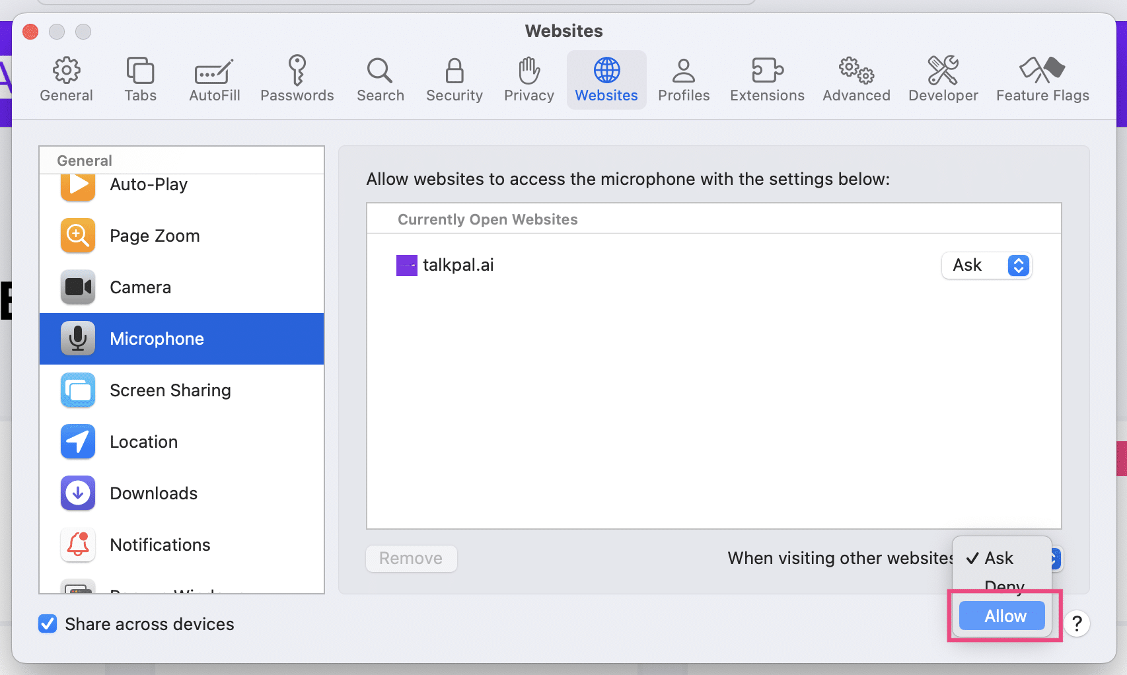Open the AutoFill preferences icon
Image resolution: width=1127 pixels, height=675 pixels.
(213, 78)
